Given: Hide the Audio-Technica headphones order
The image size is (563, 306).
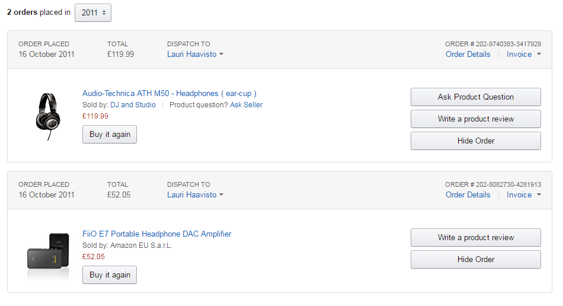Looking at the screenshot, I should [475, 141].
